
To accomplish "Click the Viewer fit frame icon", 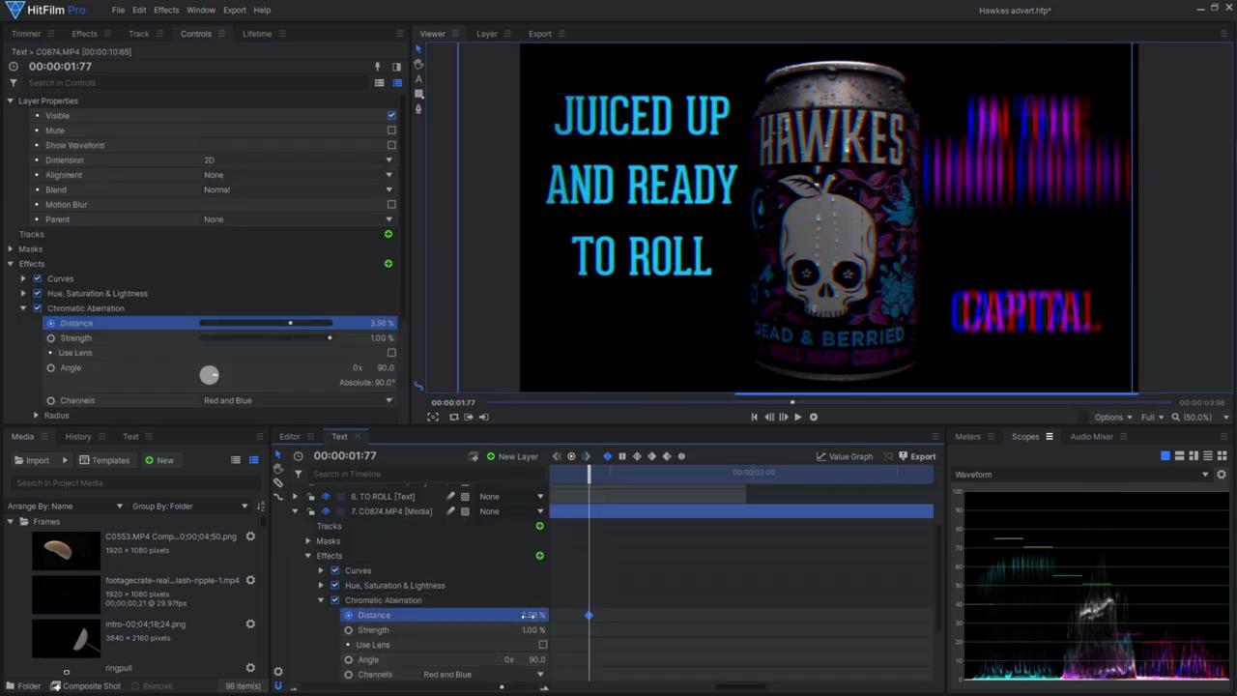I will (x=433, y=418).
